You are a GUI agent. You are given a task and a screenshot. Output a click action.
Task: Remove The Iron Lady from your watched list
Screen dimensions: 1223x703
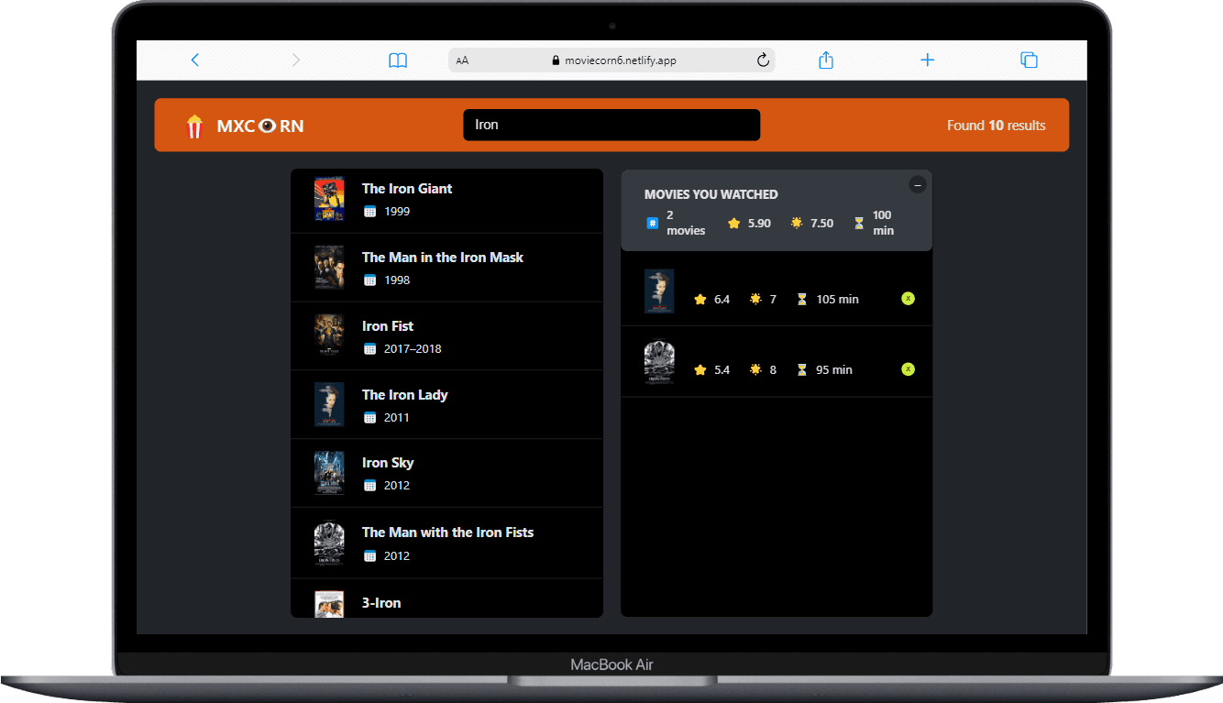[x=908, y=298]
